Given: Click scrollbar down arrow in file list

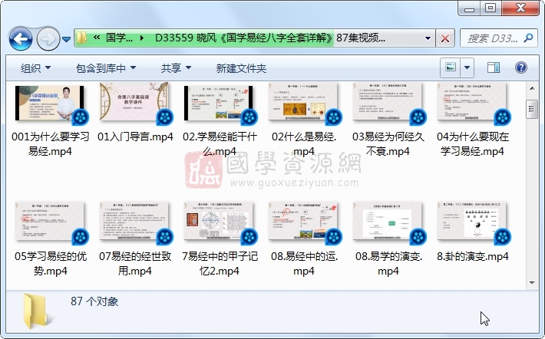Looking at the screenshot, I should (532, 283).
